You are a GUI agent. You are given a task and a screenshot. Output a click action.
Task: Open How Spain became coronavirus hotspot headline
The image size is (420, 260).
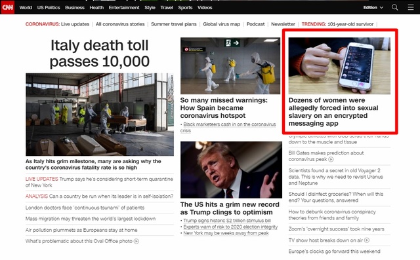pos(224,108)
